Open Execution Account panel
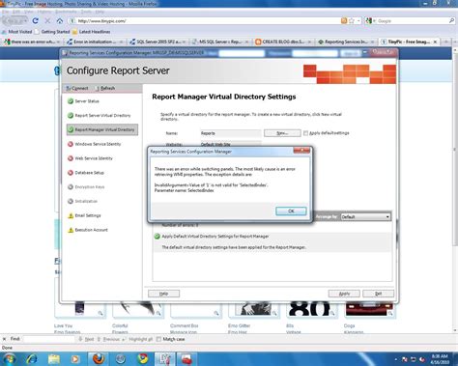Image resolution: width=458 pixels, height=366 pixels. [88, 230]
